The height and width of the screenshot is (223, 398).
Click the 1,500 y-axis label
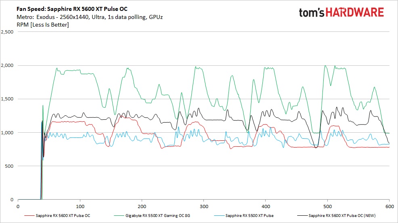pos(7,99)
